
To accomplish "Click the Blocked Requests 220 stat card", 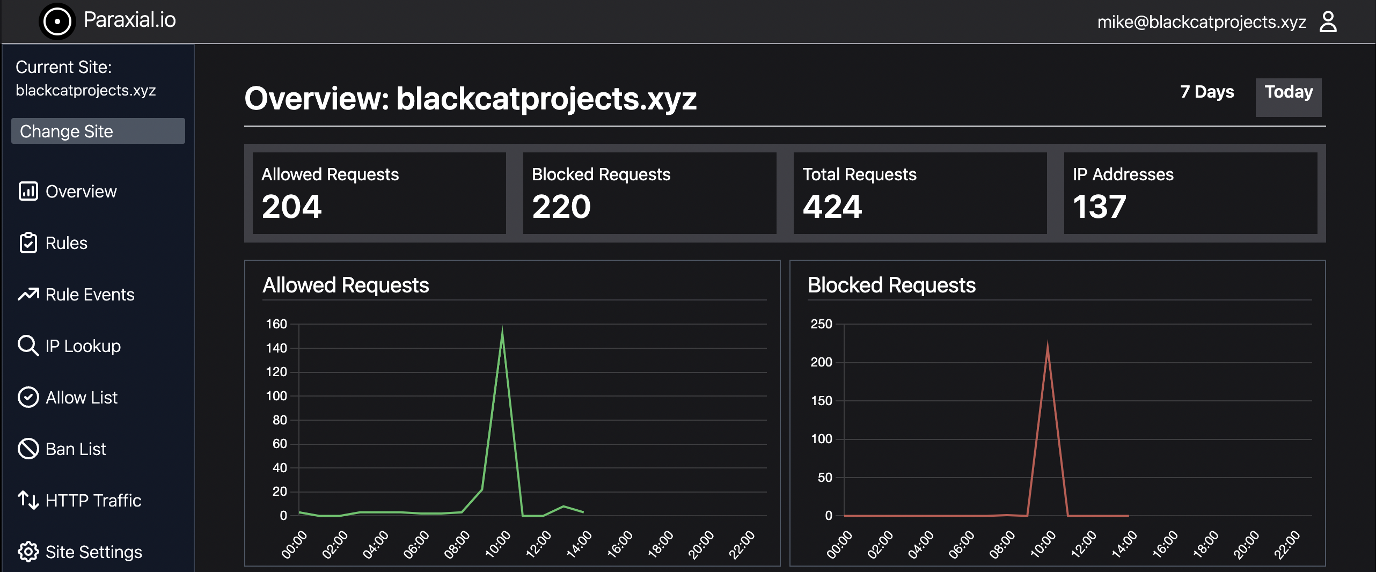I will 649,193.
